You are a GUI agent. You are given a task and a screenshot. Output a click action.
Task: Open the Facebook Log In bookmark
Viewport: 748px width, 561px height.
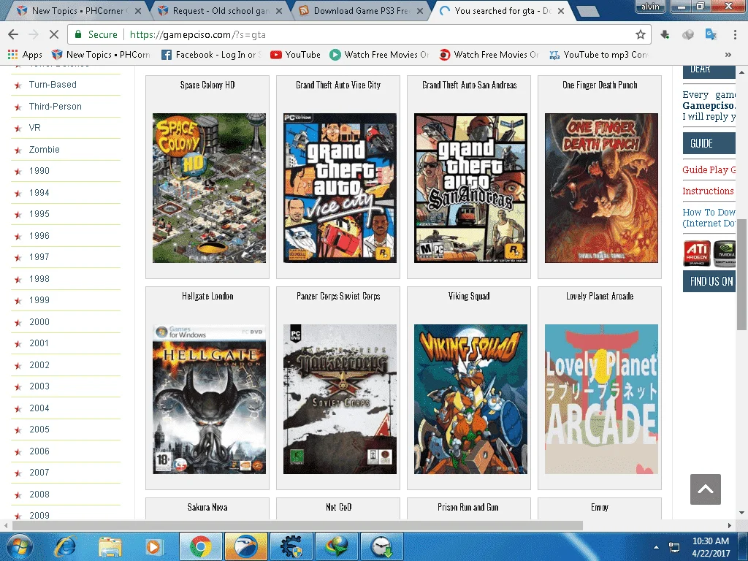coord(211,54)
